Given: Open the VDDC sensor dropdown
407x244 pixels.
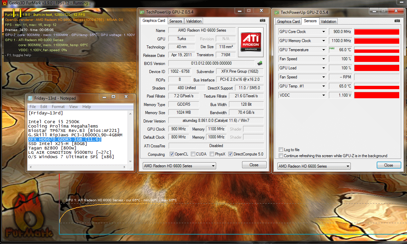Looking at the screenshot, I should 324,95.
